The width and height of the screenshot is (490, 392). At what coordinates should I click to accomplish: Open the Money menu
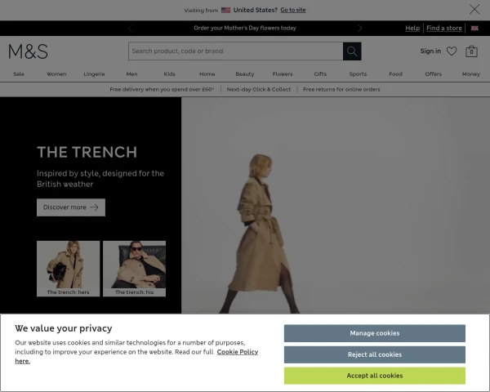[x=471, y=74]
